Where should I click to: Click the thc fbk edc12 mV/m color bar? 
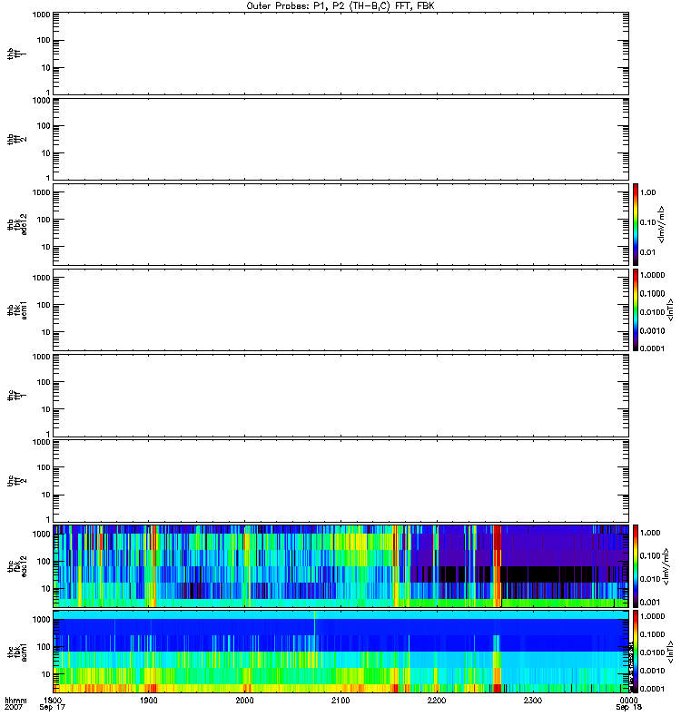[636, 565]
